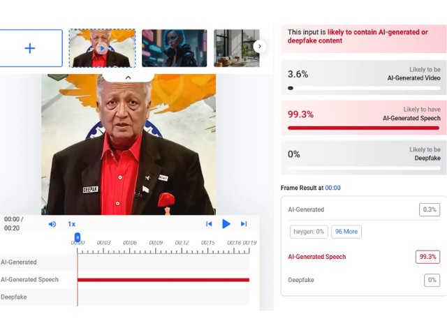Collapse the thumbnail strip with up chevron
Screen dimensions: 447x335
point(129,77)
